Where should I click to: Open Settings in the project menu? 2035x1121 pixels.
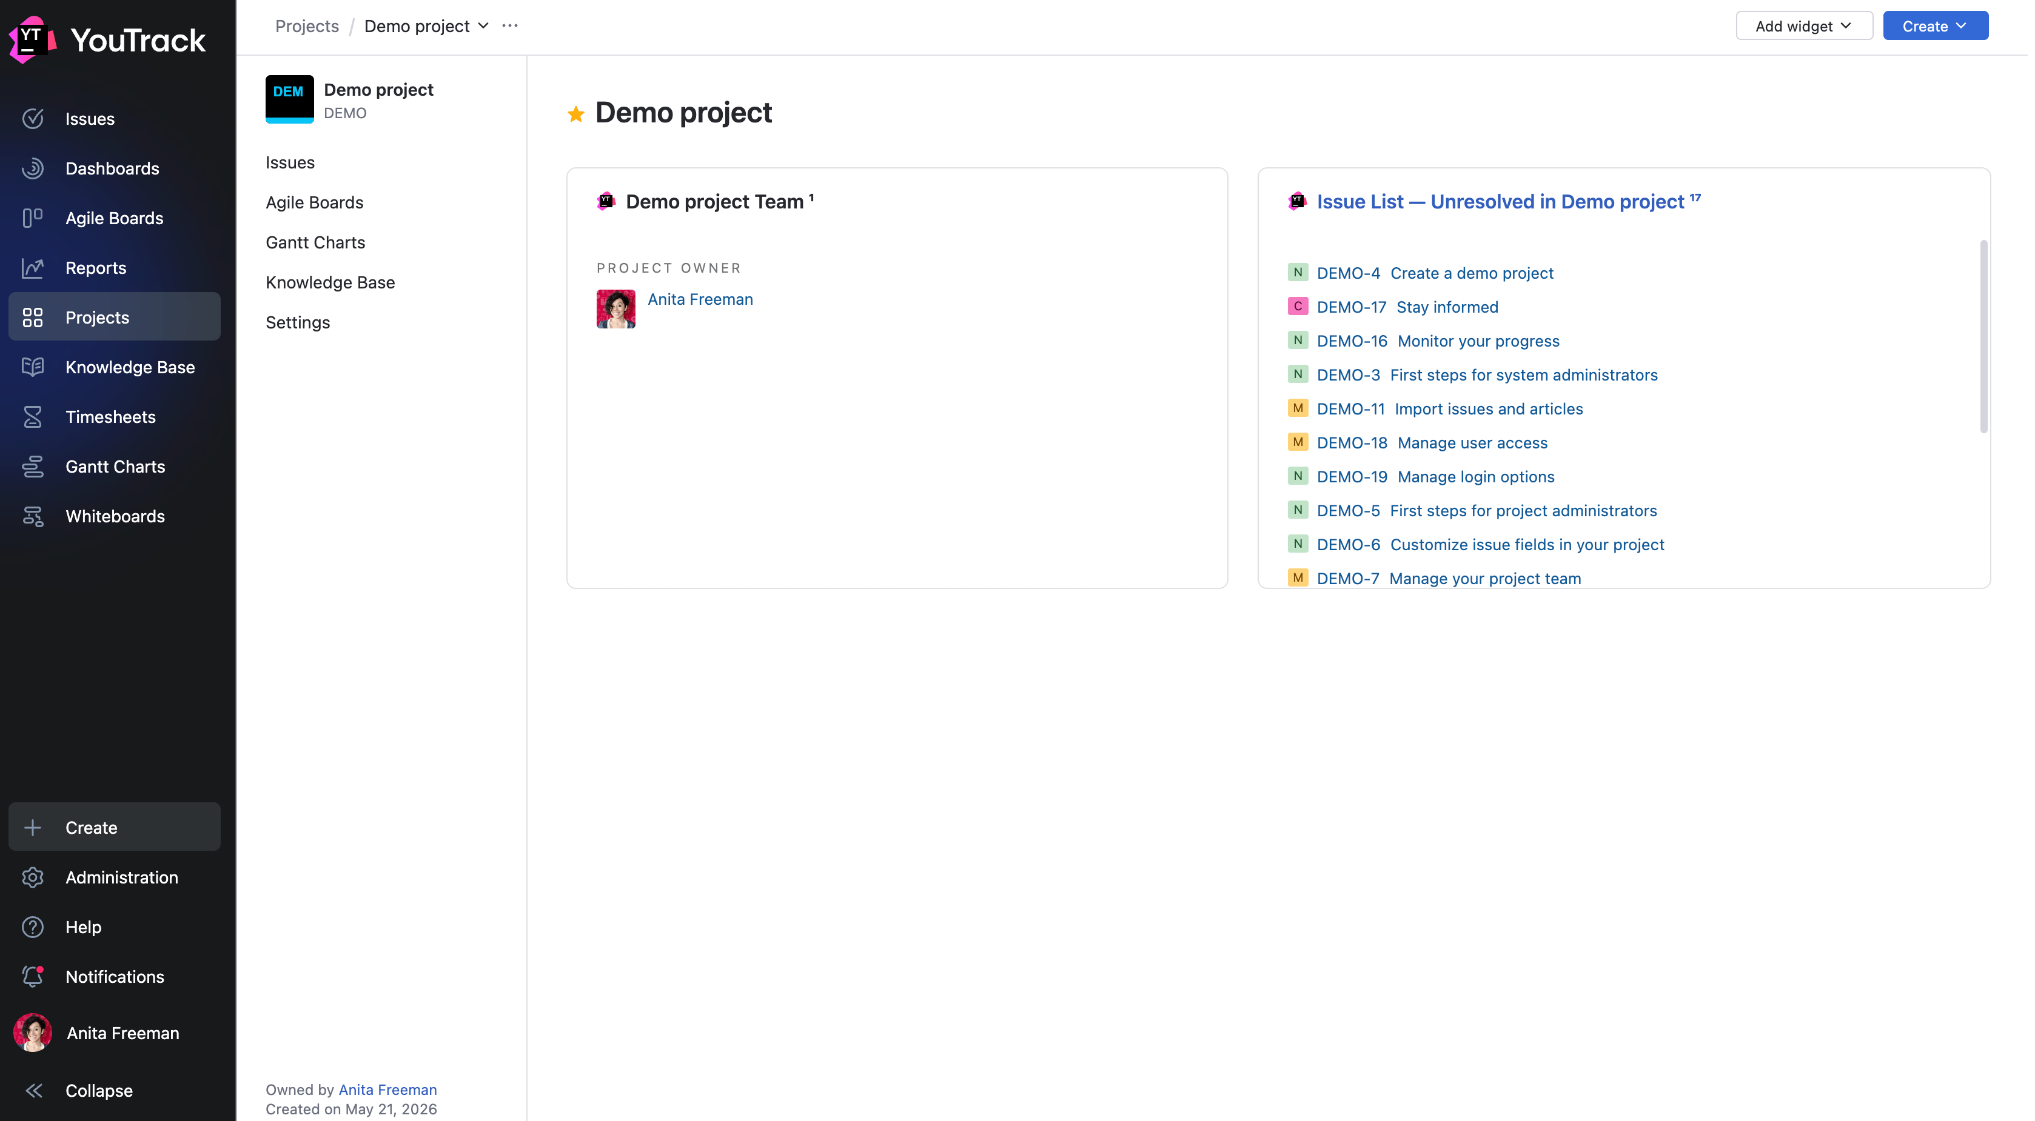[x=298, y=322]
